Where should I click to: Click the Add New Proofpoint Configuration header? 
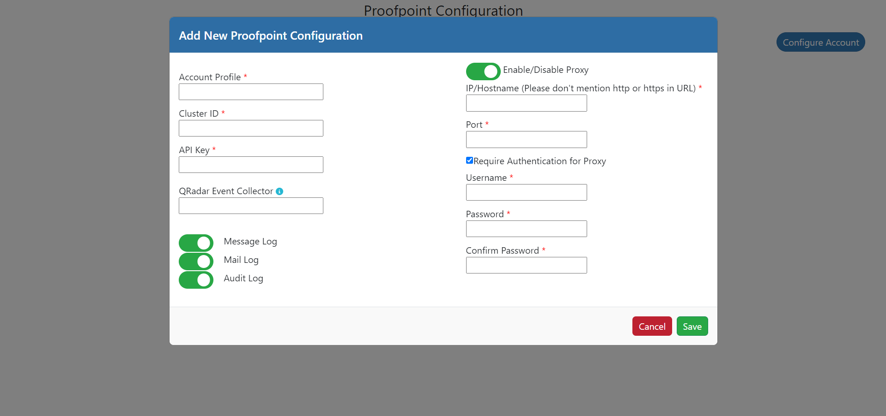coord(271,36)
